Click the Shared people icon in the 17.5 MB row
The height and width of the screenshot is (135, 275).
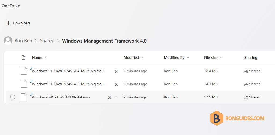point(246,98)
